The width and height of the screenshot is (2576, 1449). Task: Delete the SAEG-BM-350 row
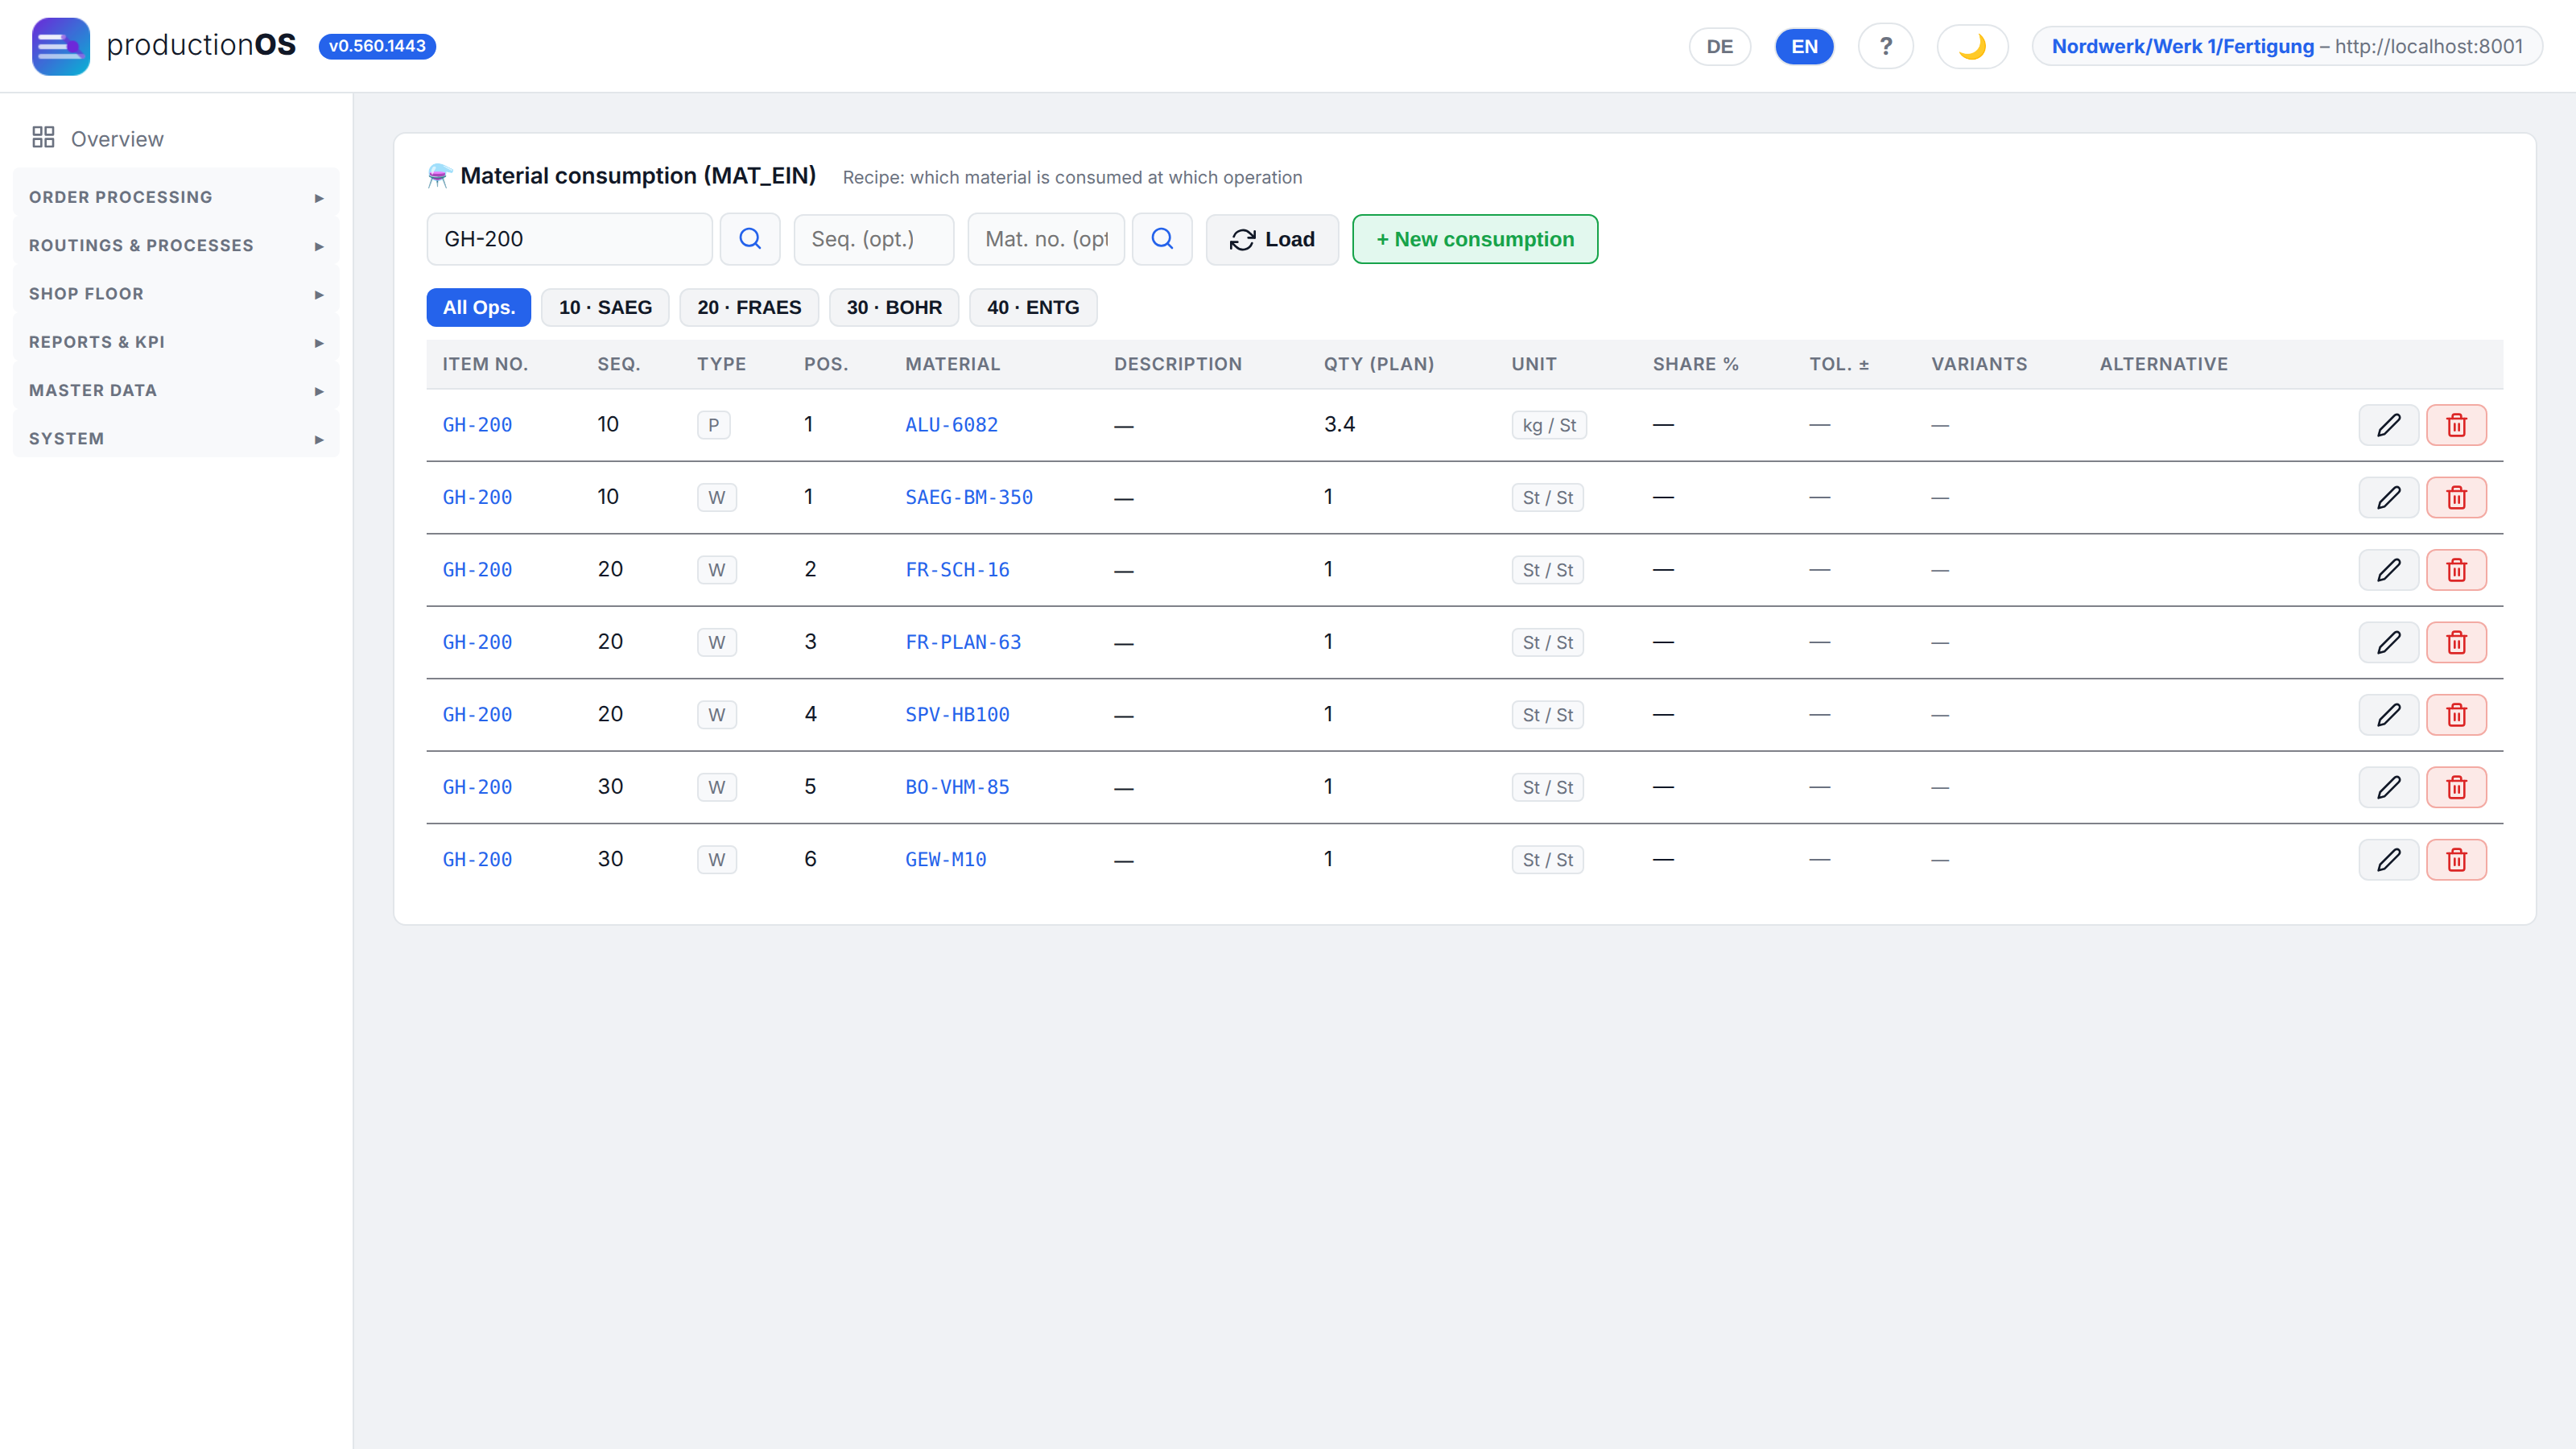click(x=2456, y=497)
